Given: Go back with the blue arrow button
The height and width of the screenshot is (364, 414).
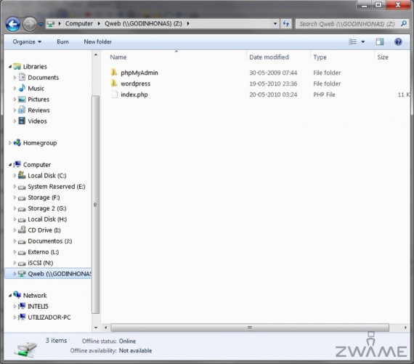Looking at the screenshot, I should pyautogui.click(x=12, y=24).
